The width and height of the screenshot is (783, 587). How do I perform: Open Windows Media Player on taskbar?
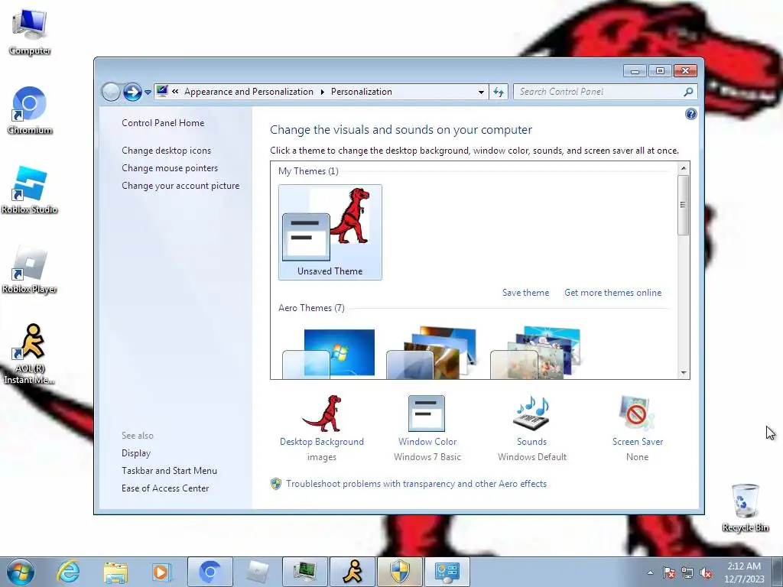coord(162,572)
